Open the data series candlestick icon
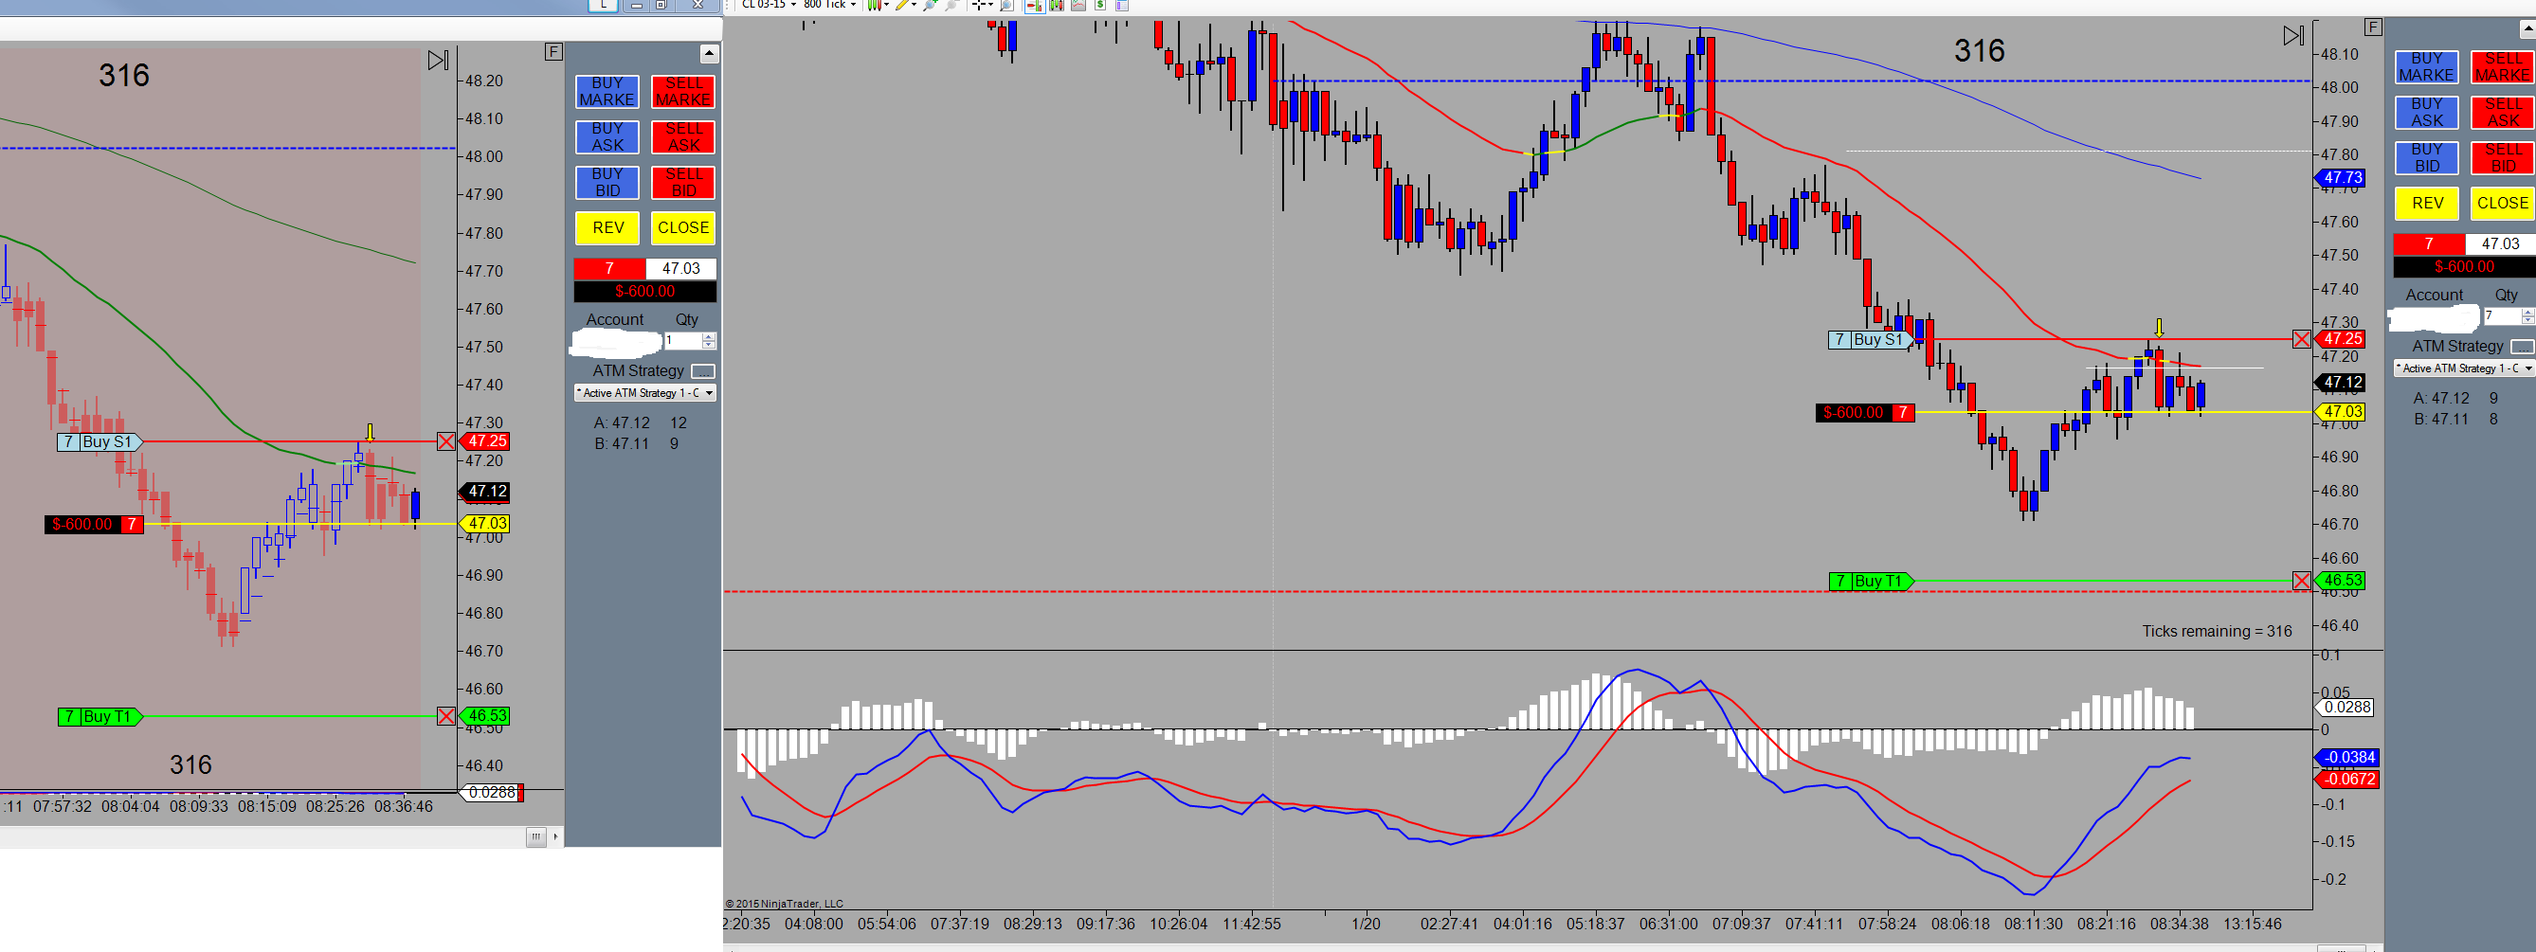The width and height of the screenshot is (2536, 952). coord(1057,5)
